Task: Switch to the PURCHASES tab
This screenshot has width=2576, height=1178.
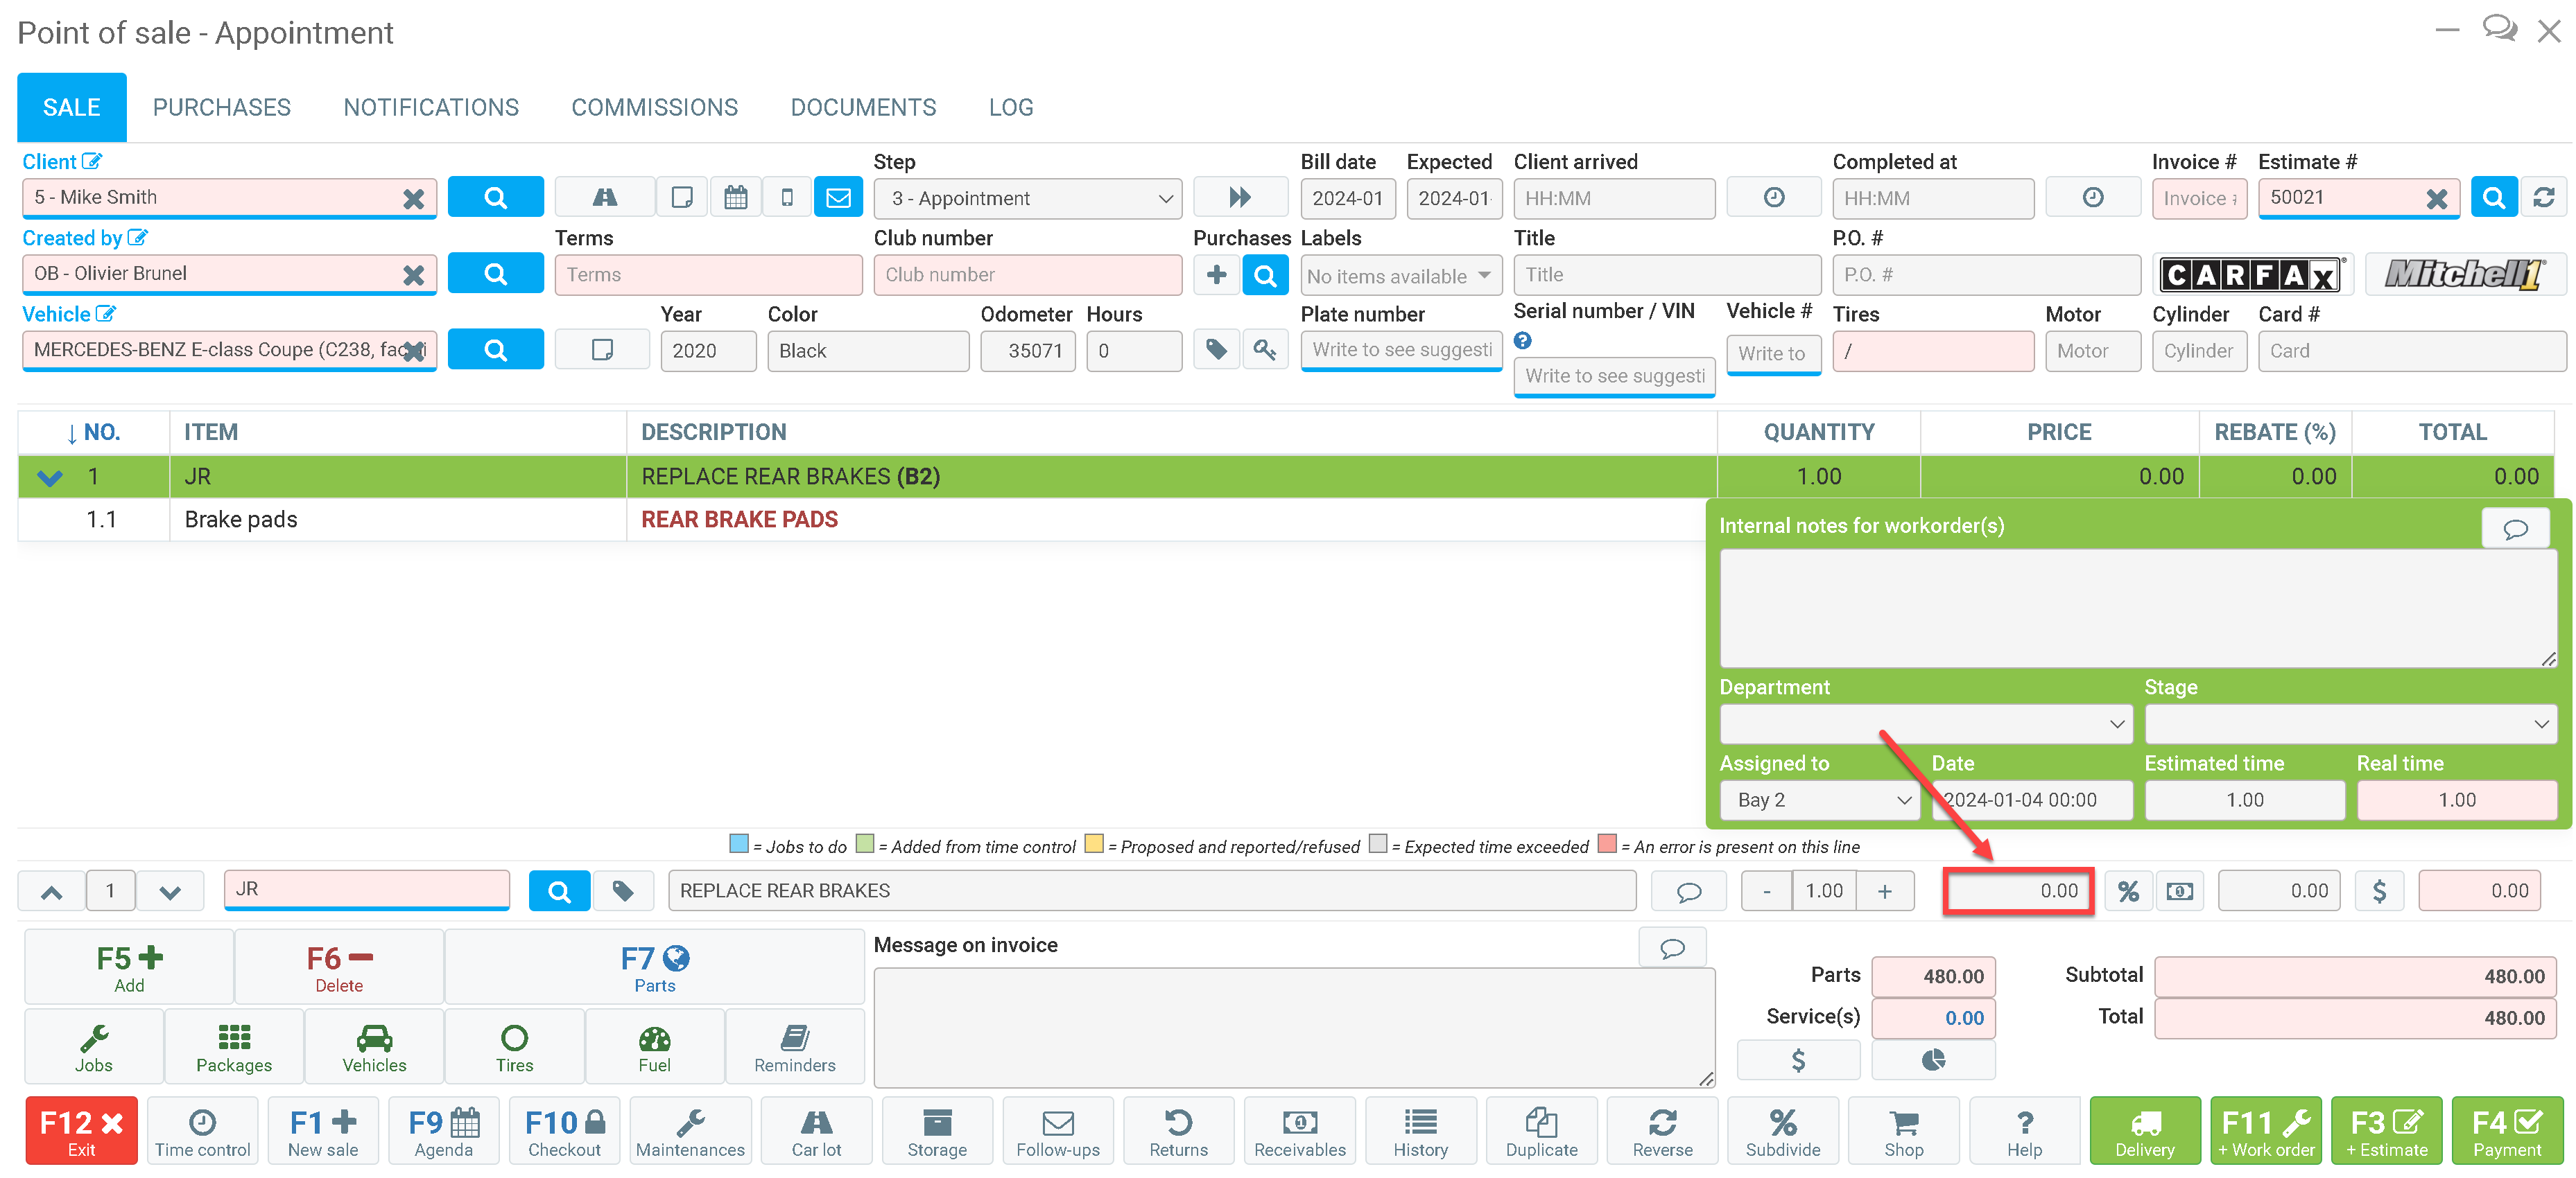Action: point(221,107)
